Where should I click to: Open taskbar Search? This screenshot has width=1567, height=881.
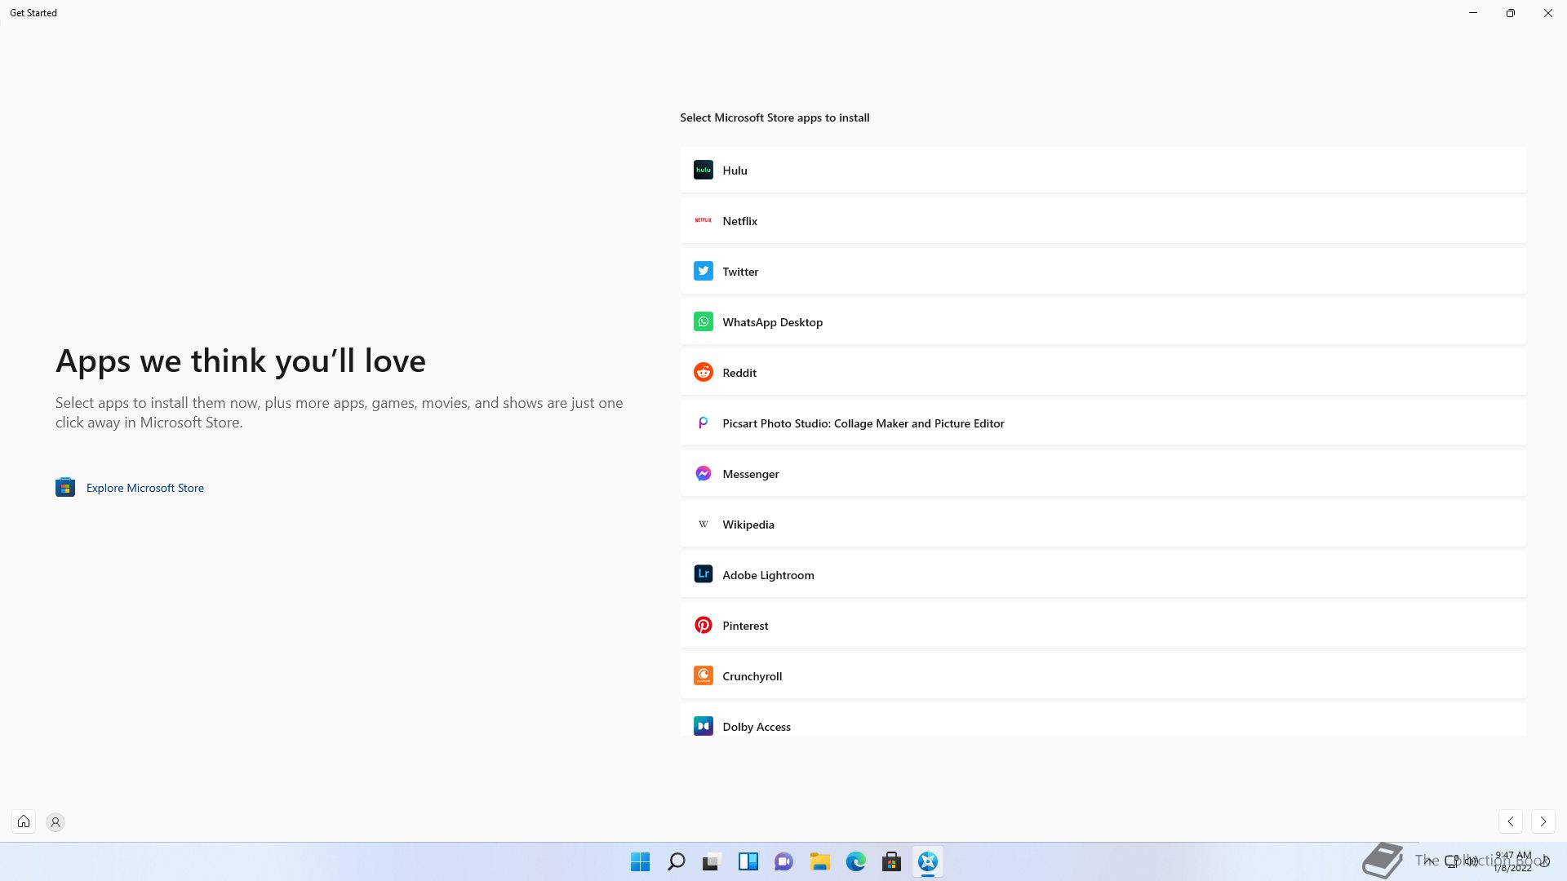tap(676, 861)
